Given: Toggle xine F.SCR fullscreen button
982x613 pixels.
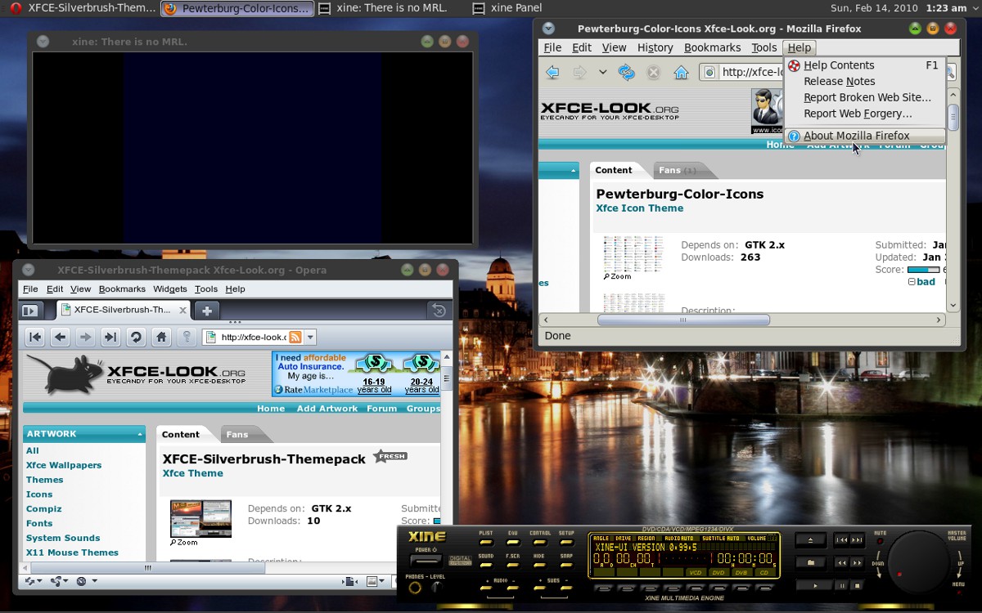Looking at the screenshot, I should (x=513, y=565).
